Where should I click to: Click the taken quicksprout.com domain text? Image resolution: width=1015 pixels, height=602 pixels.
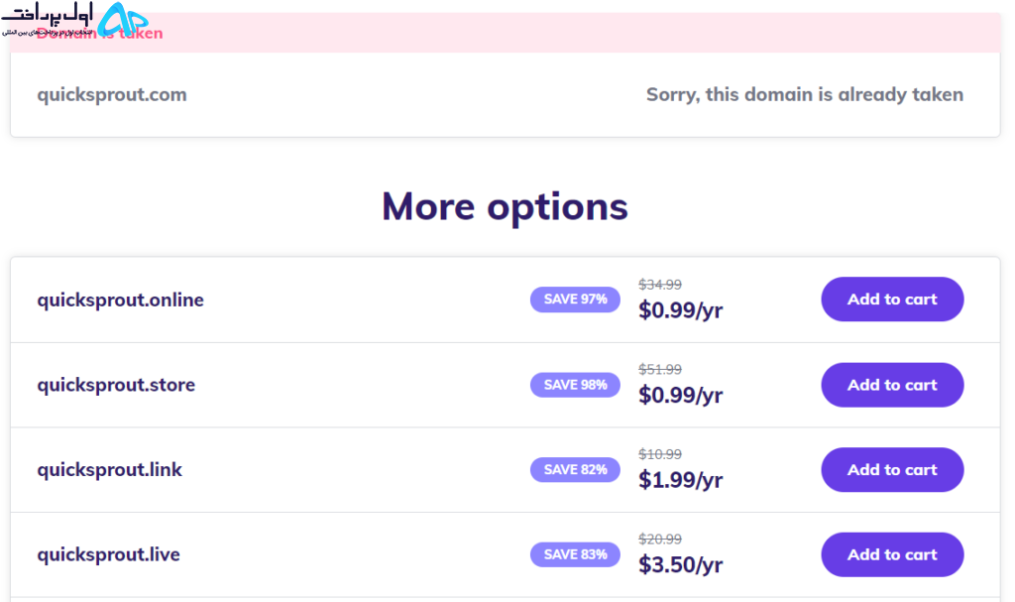click(112, 94)
